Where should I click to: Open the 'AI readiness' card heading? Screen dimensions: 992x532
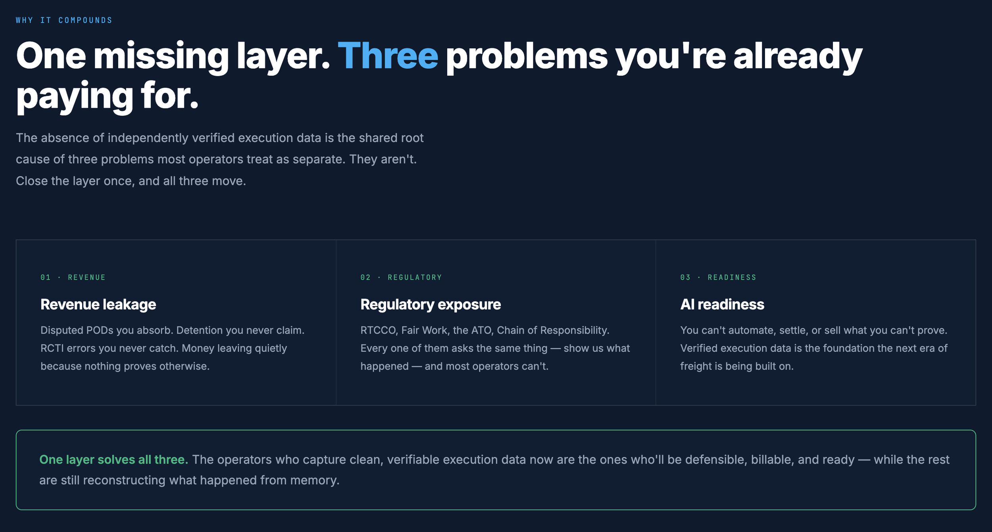[x=722, y=304]
